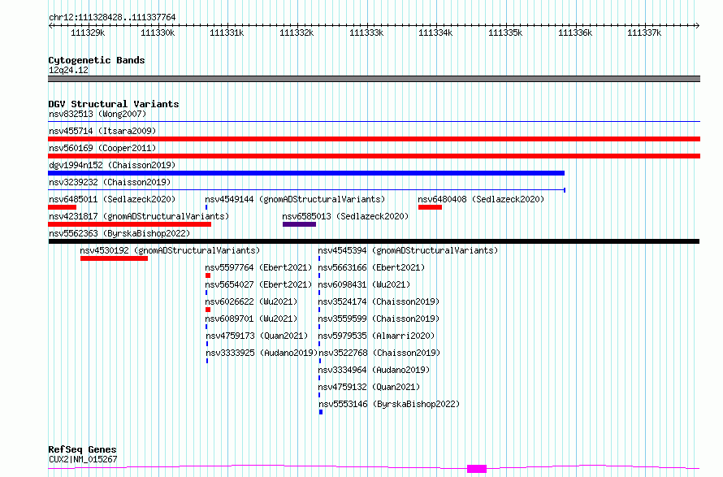Viewport: 723px width, 477px height.
Task: Open variant nsv3559599 (Chaisson2019)
Action: click(379, 319)
